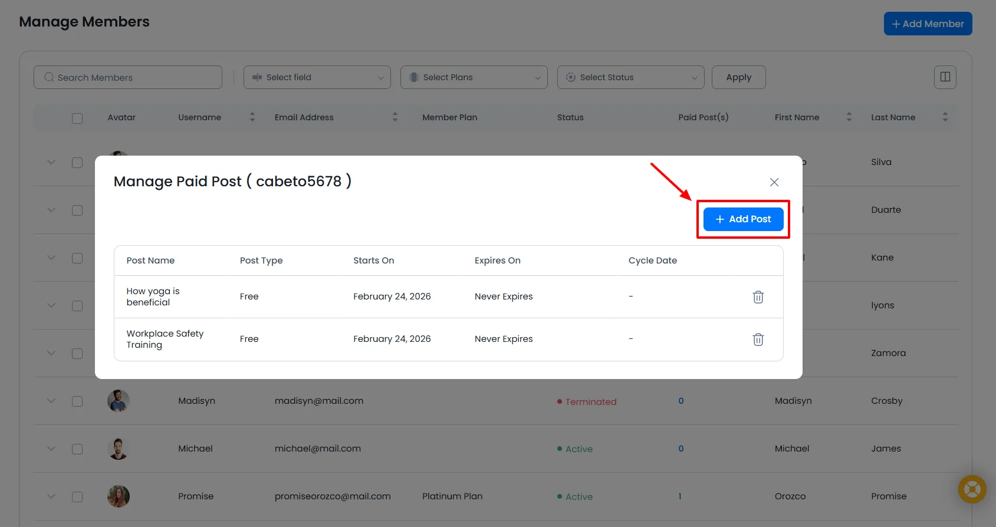Expand the Promise member row chevron
Screen dimensions: 996x527
tap(51, 496)
